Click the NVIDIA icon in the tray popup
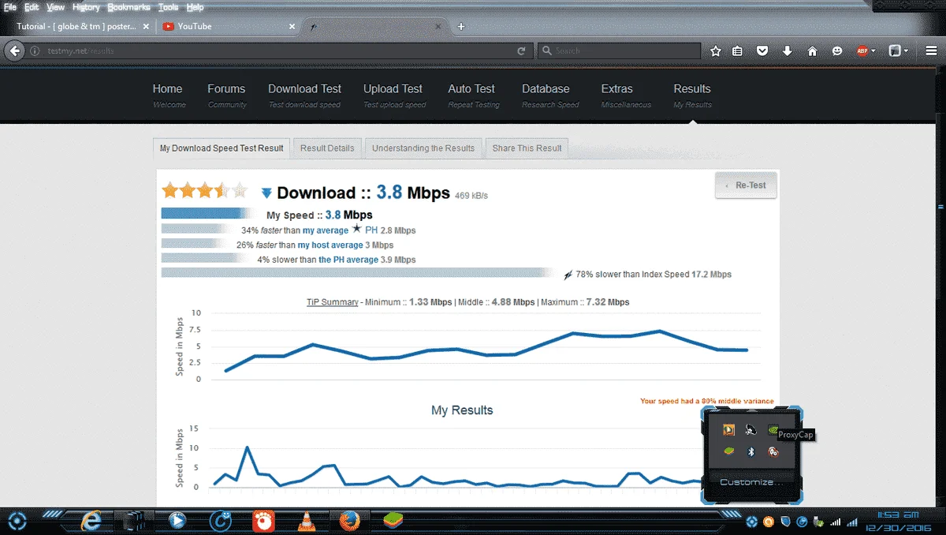This screenshot has height=535, width=946. coord(773,430)
